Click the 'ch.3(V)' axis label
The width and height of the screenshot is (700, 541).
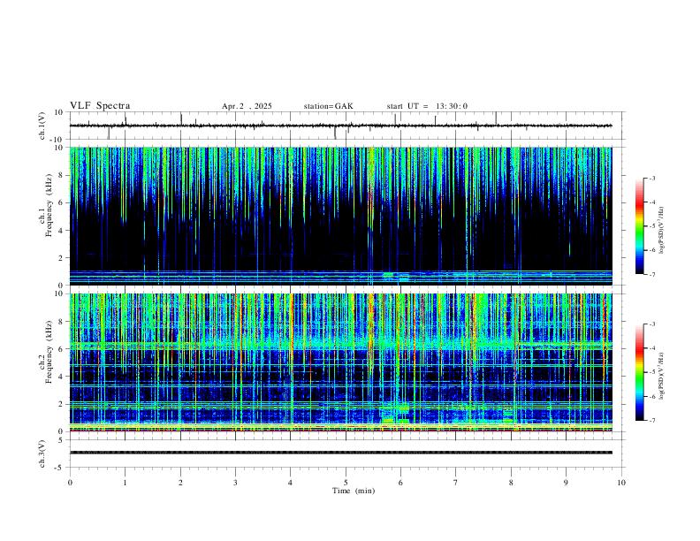(x=42, y=453)
